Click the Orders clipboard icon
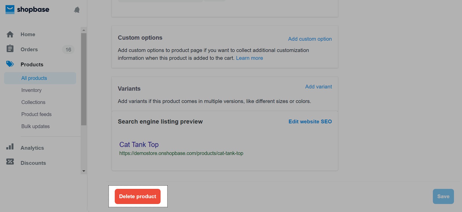 (x=10, y=49)
